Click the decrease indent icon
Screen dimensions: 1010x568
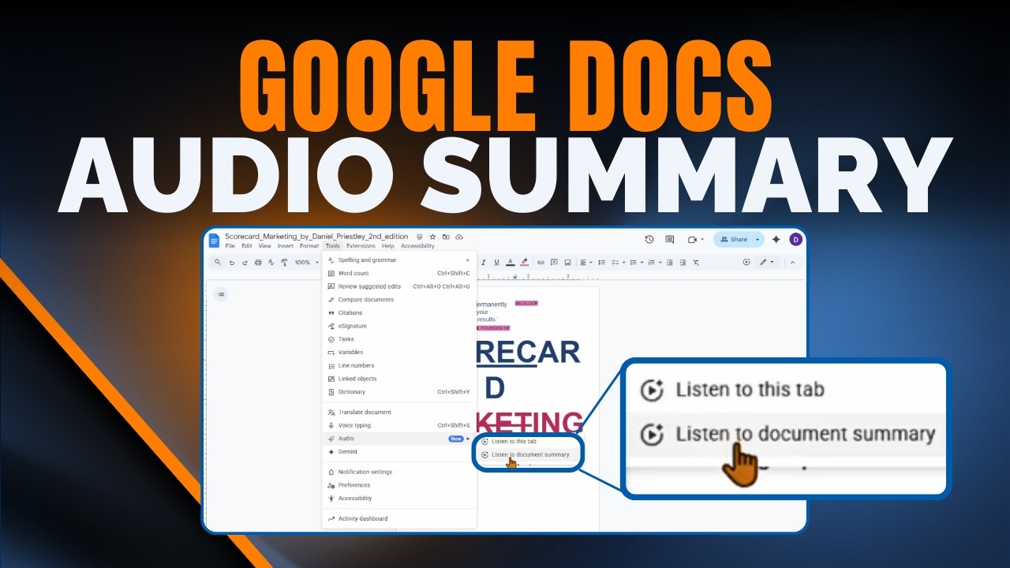tap(670, 262)
